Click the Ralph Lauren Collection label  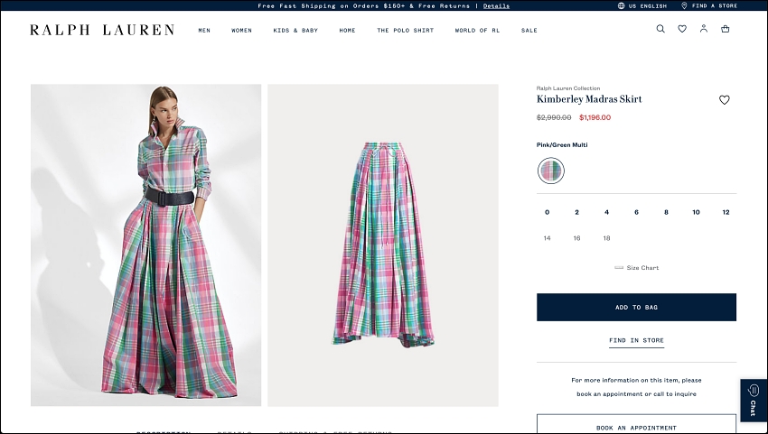click(x=568, y=88)
